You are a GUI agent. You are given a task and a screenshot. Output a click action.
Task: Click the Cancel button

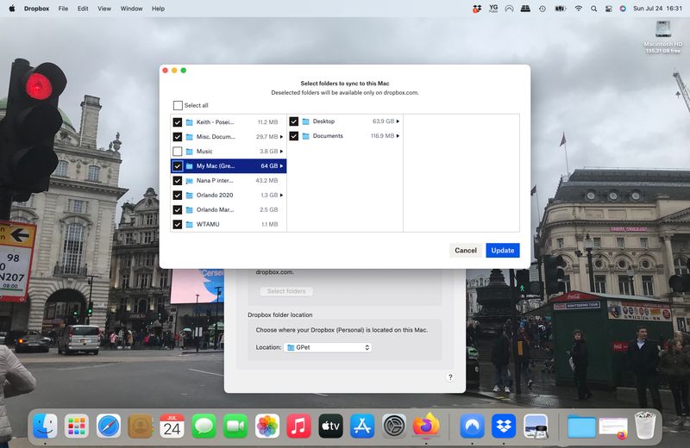[466, 251]
